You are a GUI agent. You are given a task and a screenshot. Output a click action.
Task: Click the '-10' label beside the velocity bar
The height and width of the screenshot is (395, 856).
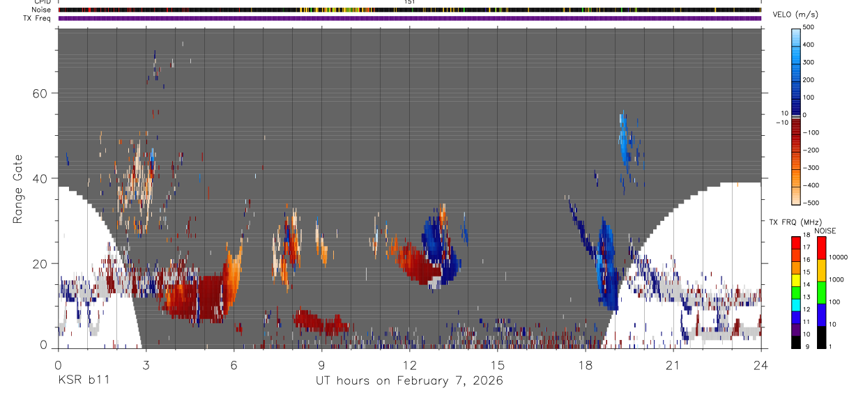(x=781, y=123)
